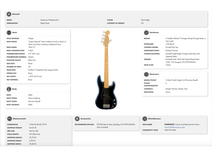
Task: Select the Measurements heading text
Action: [19, 119]
